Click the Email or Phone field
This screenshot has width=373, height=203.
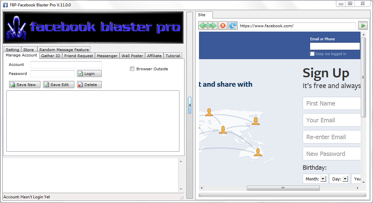point(335,46)
